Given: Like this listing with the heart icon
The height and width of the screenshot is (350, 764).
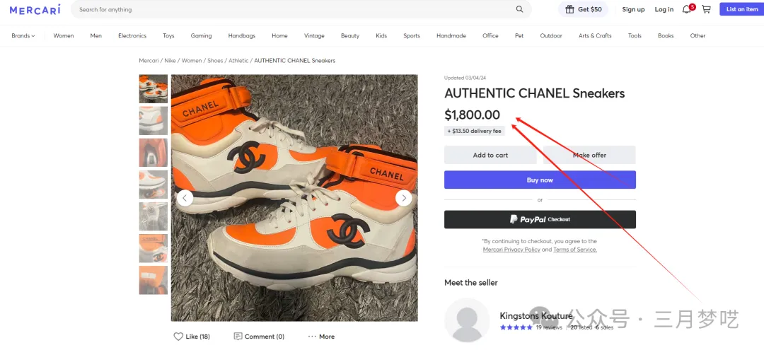Looking at the screenshot, I should pos(178,337).
